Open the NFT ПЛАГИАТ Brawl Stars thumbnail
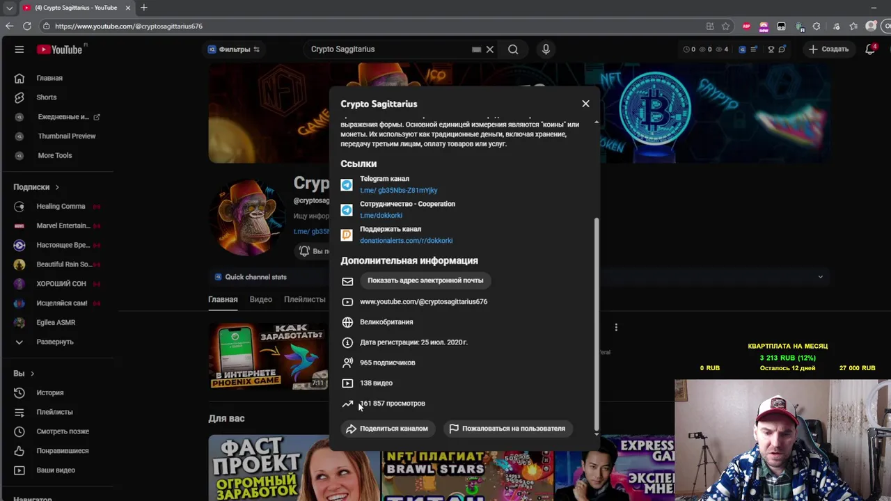The width and height of the screenshot is (891, 501). (466, 476)
